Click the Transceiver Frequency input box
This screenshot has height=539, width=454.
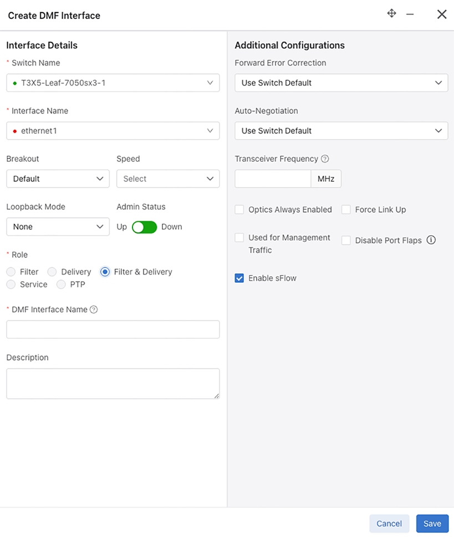point(273,179)
